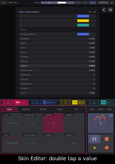Viewport: 115px width, 164px height.
Task: Click the round record button
Action: coord(107,148)
